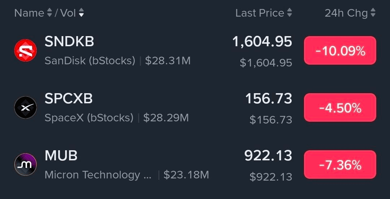Sort by Last Price arrows
The image size is (390, 199).
289,13
